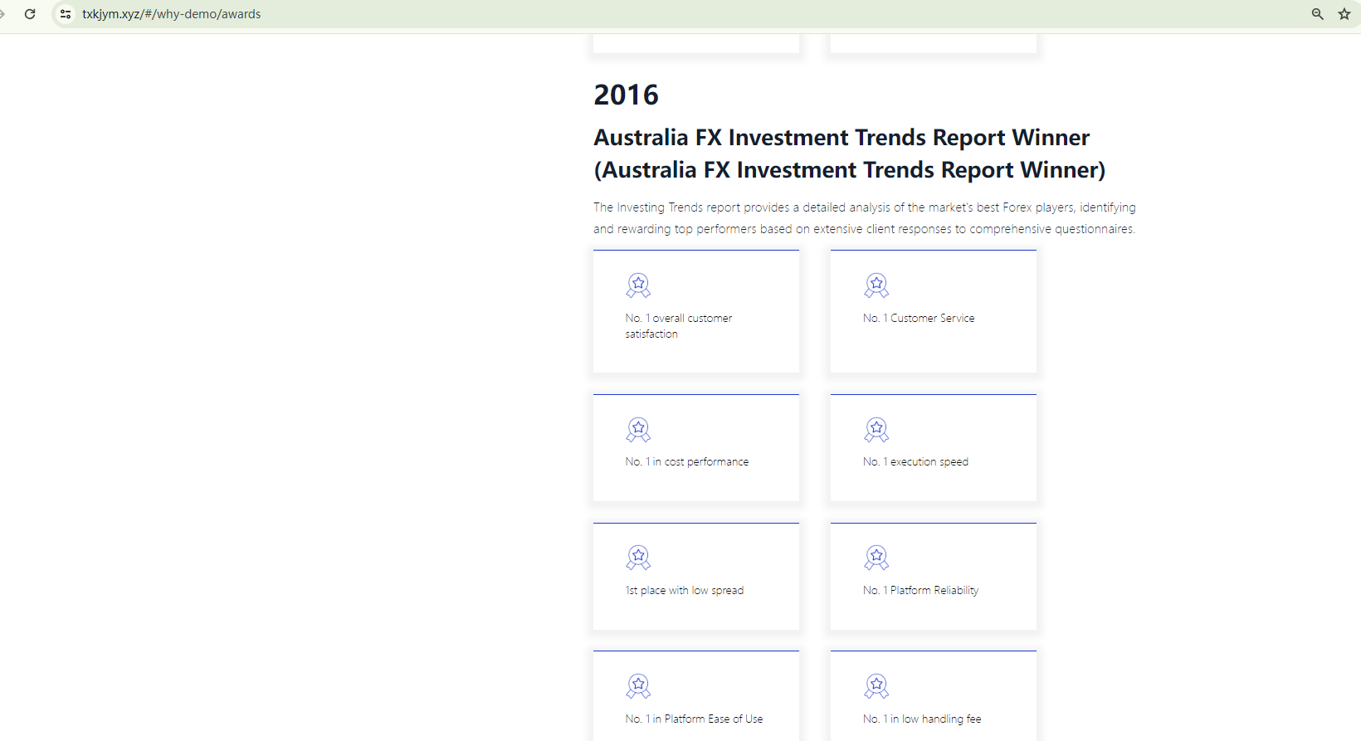
Task: Click the award badge above execution speed
Action: click(876, 430)
